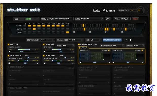Screen dimensions: 157x96
Task: Click the Right Buffer curve slider handle
Action: point(128,62)
